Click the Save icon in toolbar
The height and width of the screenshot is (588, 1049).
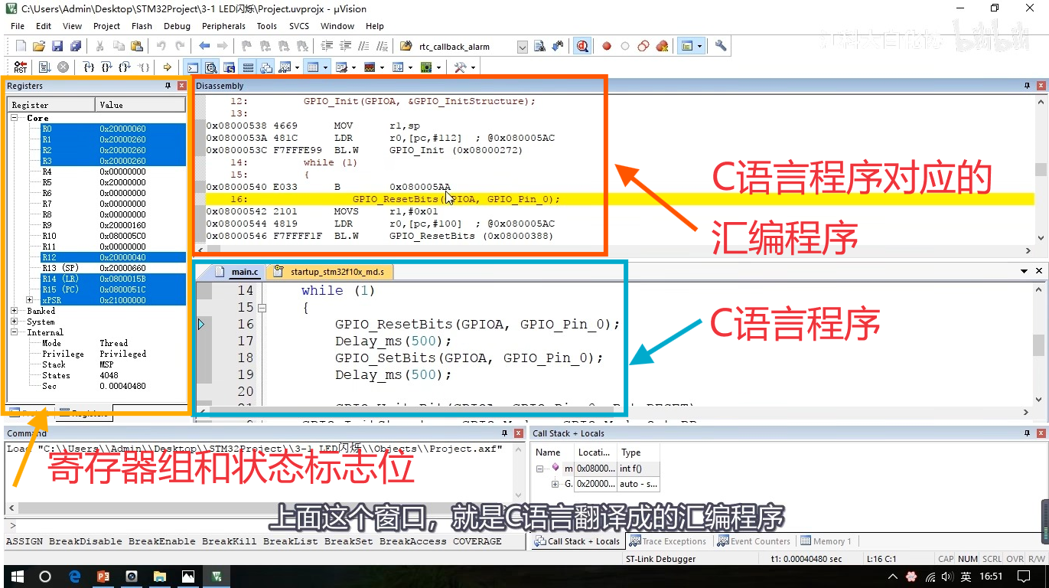click(57, 46)
